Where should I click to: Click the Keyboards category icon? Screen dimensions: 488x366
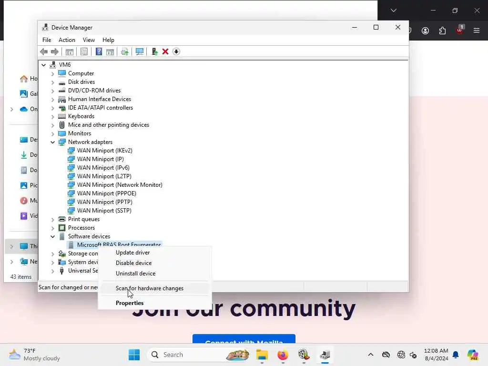(x=62, y=116)
